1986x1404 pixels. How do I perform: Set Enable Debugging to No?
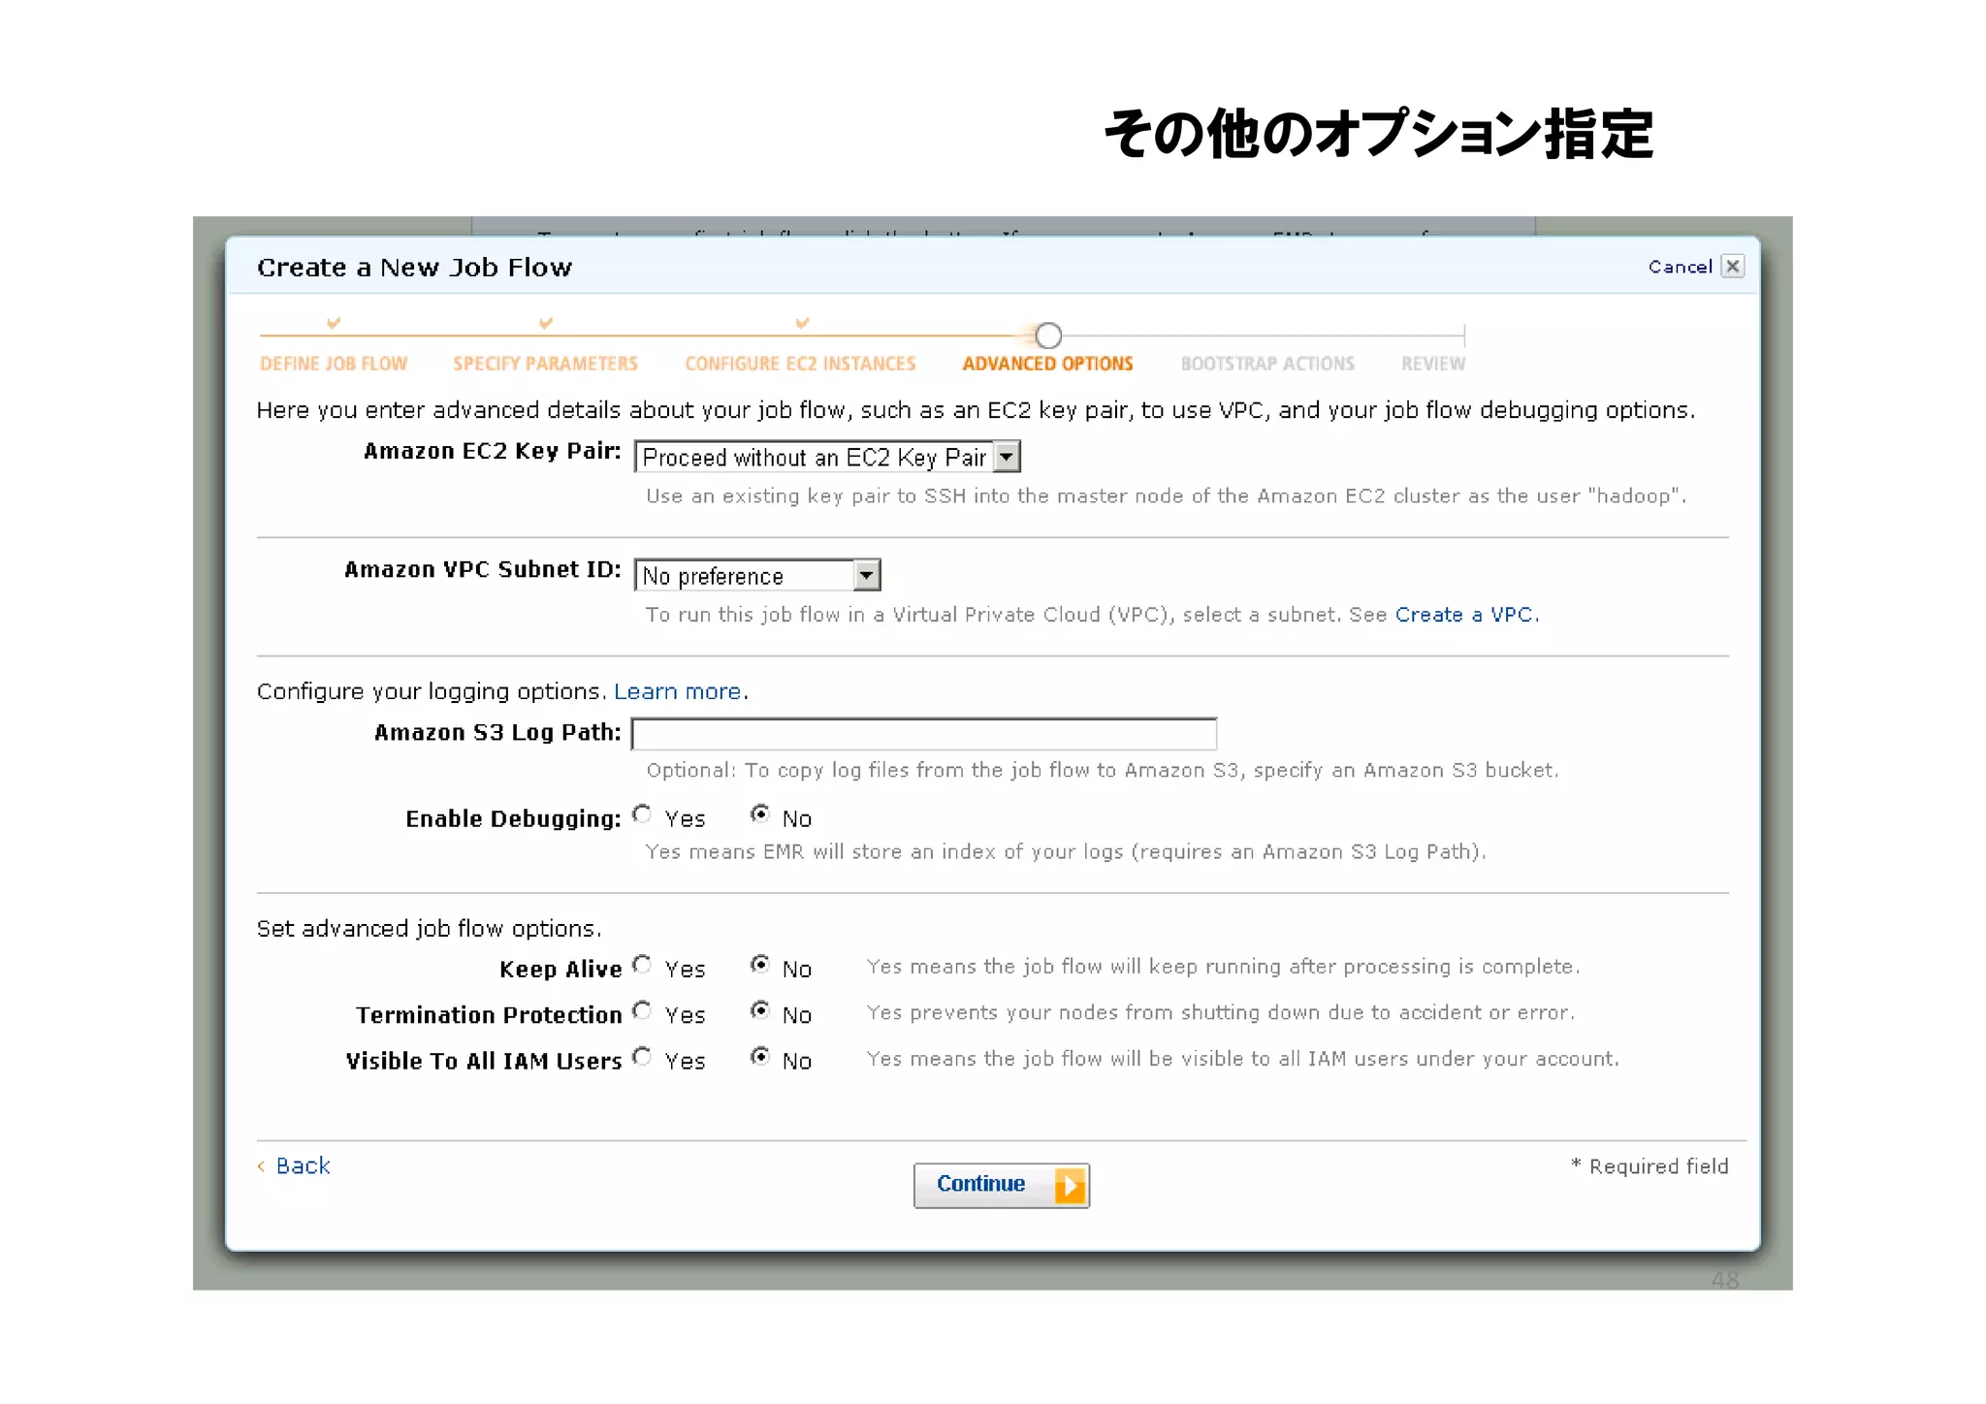click(760, 814)
